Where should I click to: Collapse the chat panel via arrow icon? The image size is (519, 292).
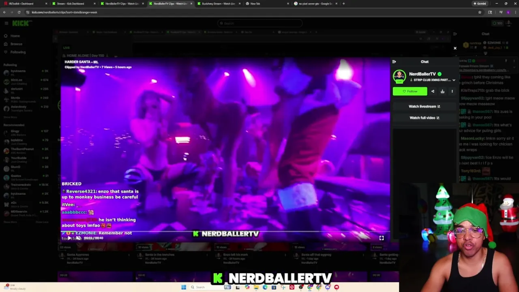pos(394,62)
